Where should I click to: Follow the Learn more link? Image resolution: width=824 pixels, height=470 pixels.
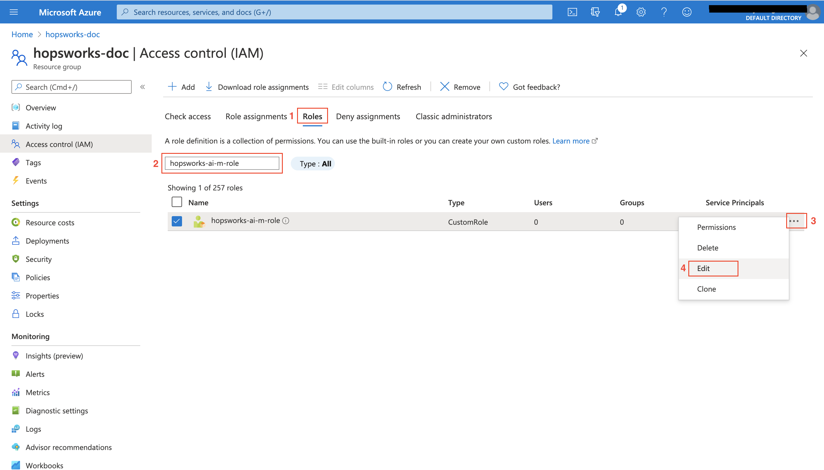pyautogui.click(x=571, y=141)
